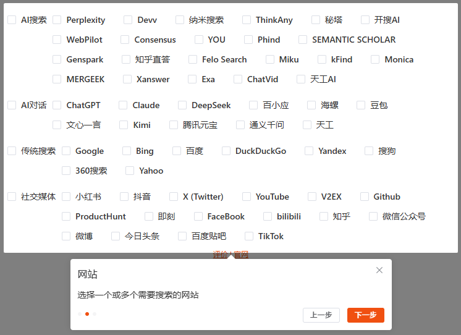Enable the Devv checkbox

tap(128, 20)
